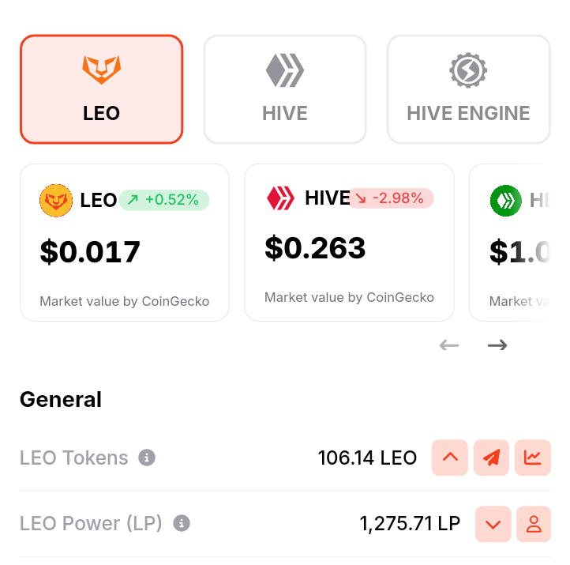Open LEO Tokens chart button
The height and width of the screenshot is (565, 570).
[533, 458]
